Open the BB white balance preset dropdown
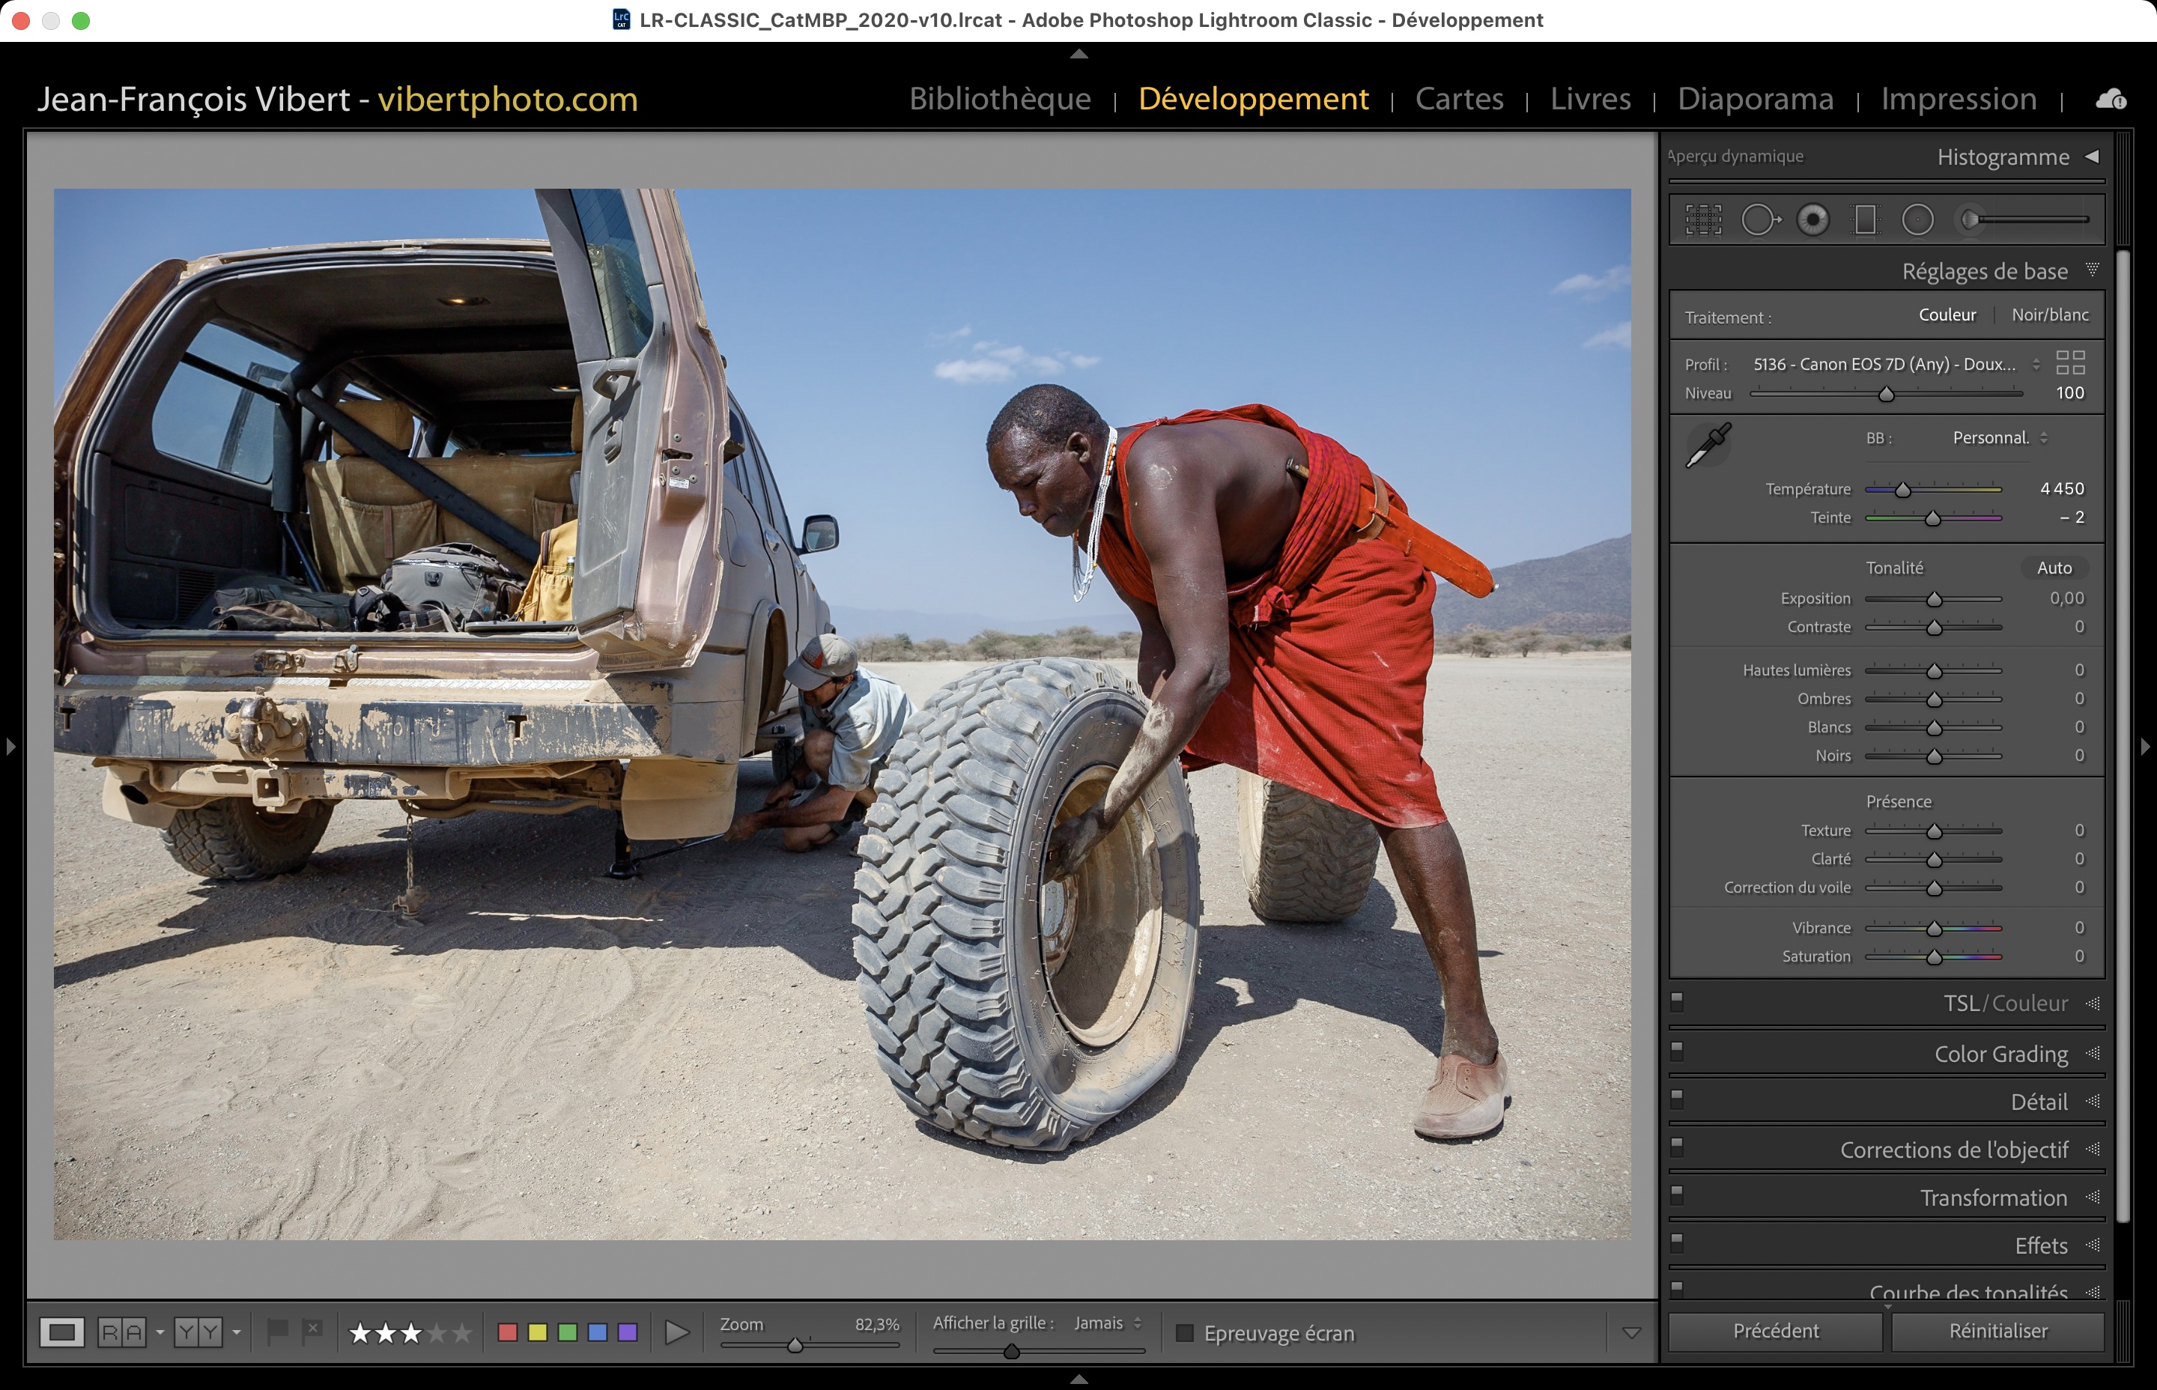 [1999, 438]
